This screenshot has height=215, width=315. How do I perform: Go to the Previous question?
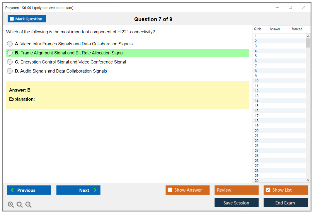[29, 190]
